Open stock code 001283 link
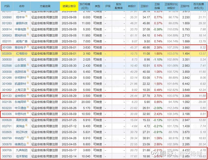The image size is (208, 160). coord(7,23)
